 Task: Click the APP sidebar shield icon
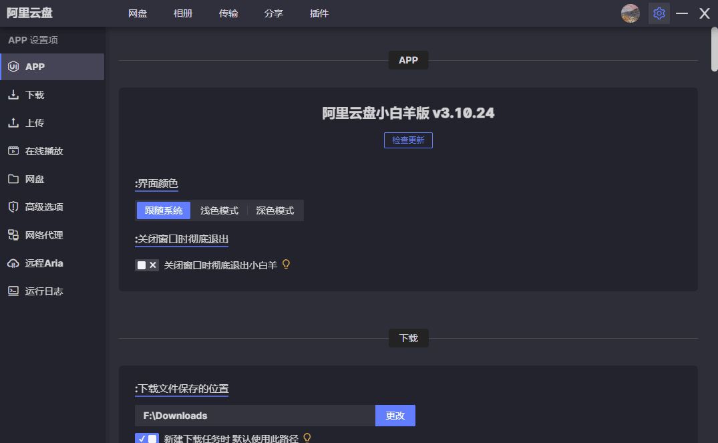coord(13,66)
